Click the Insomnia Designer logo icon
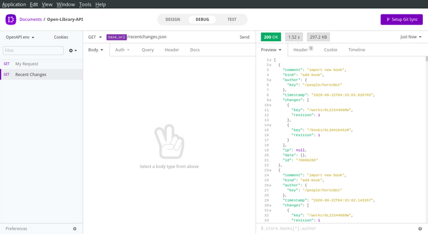This screenshot has height=234, width=428. [x=11, y=20]
